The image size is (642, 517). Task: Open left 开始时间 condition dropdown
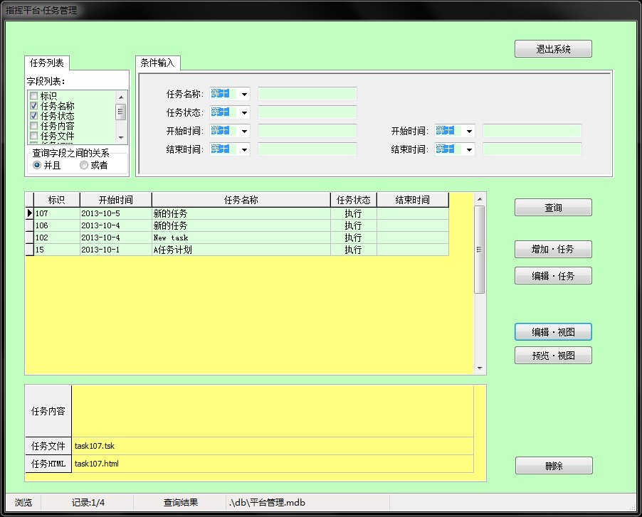[244, 131]
